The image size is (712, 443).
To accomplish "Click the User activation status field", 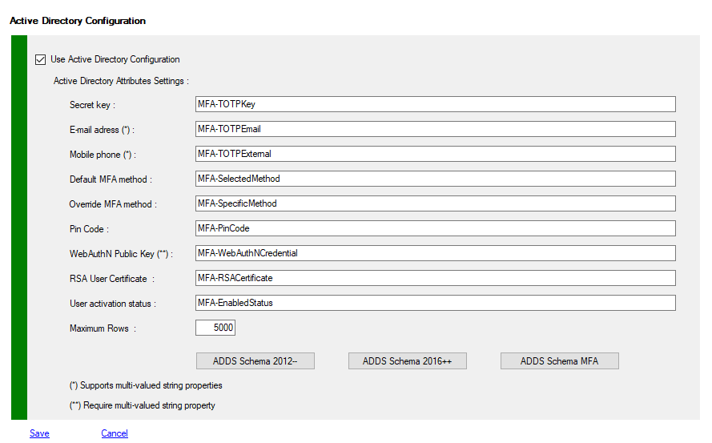I will [435, 303].
